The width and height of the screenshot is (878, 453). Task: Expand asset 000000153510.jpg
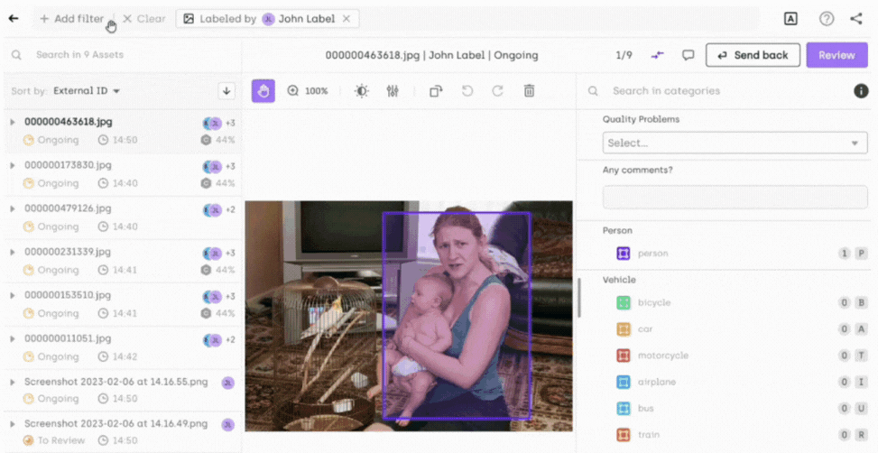[x=12, y=295]
